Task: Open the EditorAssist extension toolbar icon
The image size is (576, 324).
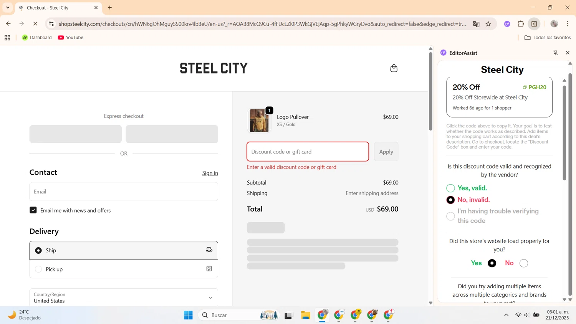Action: (x=507, y=24)
